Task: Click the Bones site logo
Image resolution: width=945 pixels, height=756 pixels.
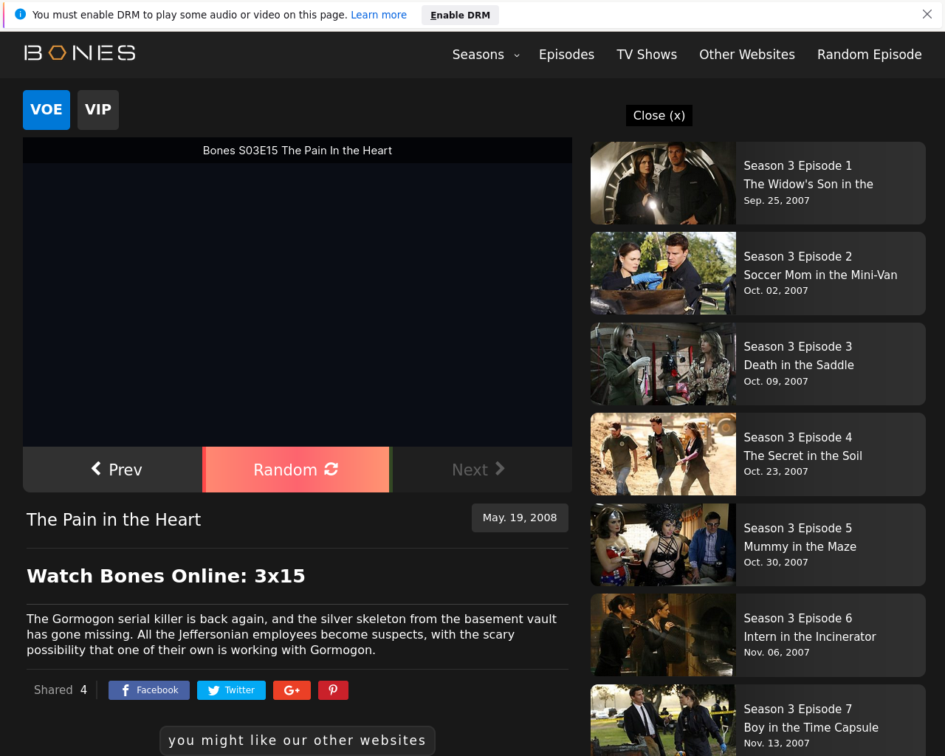Action: coord(80,53)
